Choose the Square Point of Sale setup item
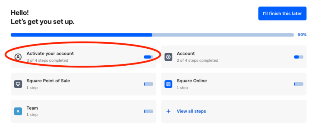Screen dimensions: 318x131 tap(48, 81)
